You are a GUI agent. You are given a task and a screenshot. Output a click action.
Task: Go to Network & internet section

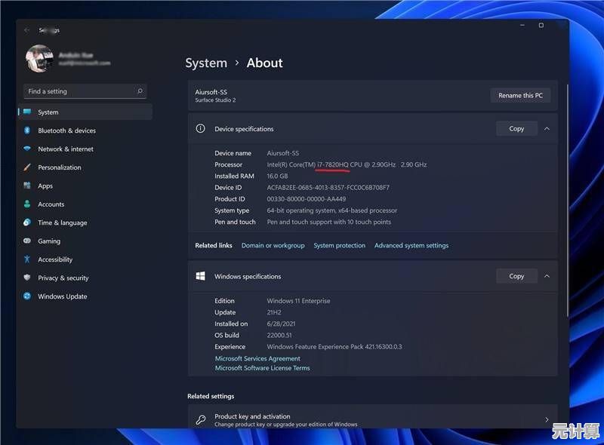tap(85, 149)
